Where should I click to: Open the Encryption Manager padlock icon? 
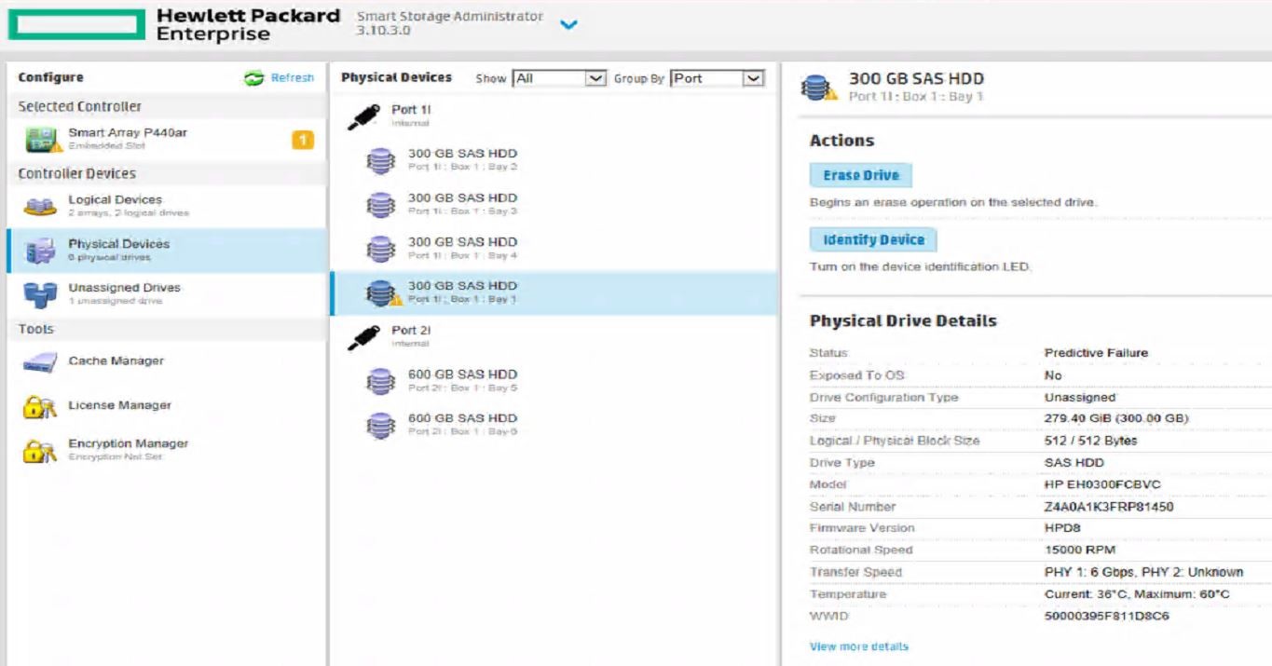[40, 451]
